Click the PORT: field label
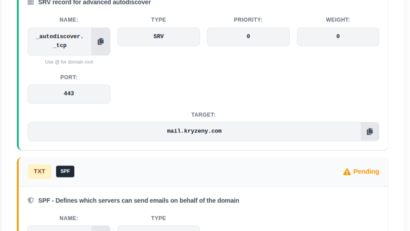410x231 pixels. pos(69,77)
